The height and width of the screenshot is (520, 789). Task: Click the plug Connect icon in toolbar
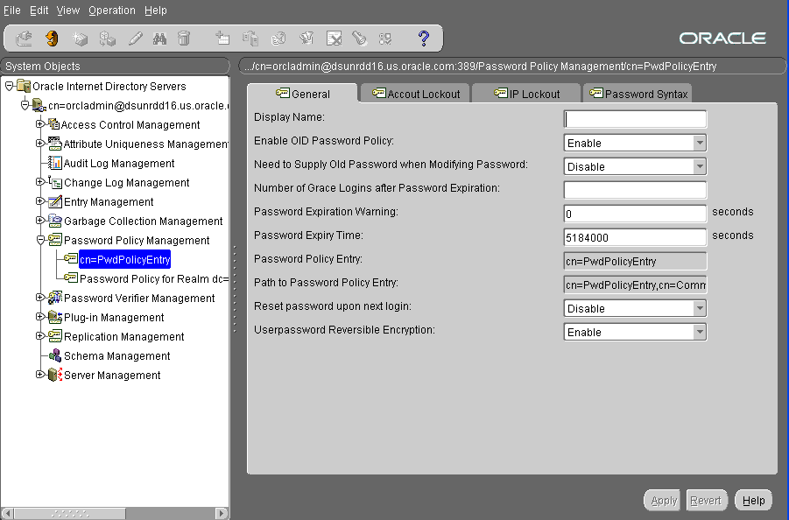click(24, 39)
